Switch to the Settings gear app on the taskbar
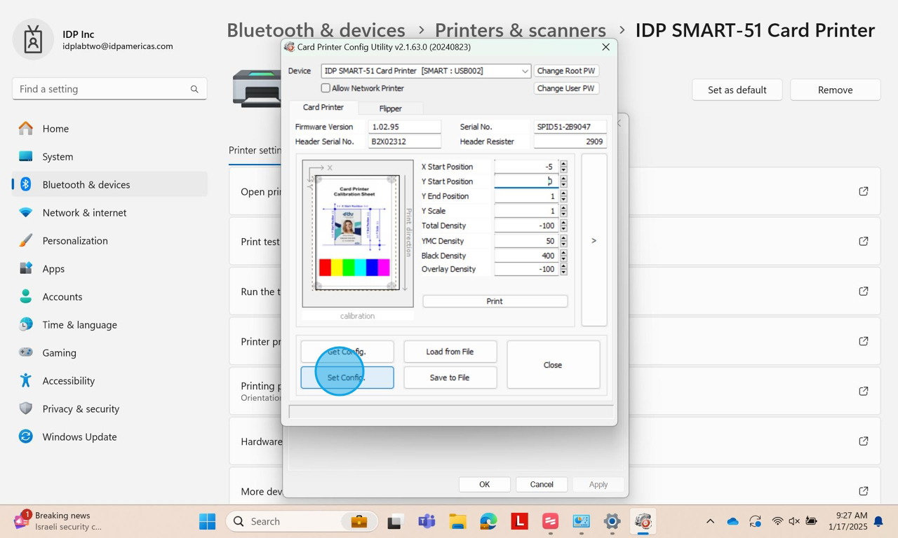This screenshot has width=898, height=538. [x=612, y=521]
